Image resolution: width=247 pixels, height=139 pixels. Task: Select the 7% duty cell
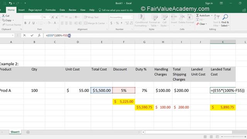coord(144,90)
